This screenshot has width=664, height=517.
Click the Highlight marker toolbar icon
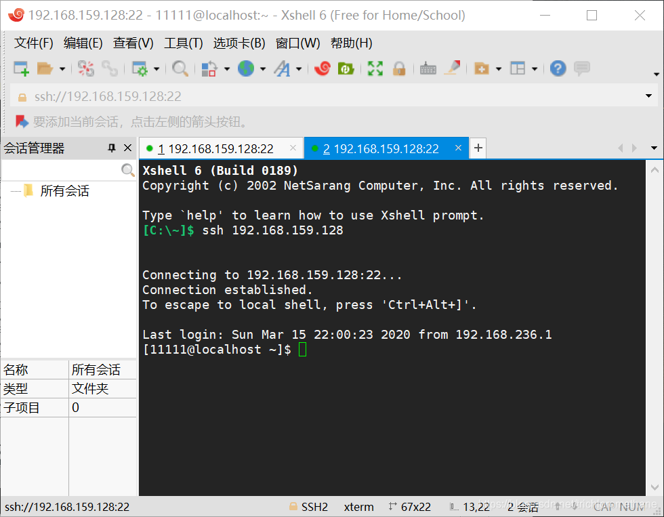coord(453,68)
